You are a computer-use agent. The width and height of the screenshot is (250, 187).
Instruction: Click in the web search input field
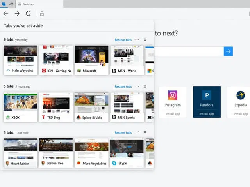tap(189, 51)
